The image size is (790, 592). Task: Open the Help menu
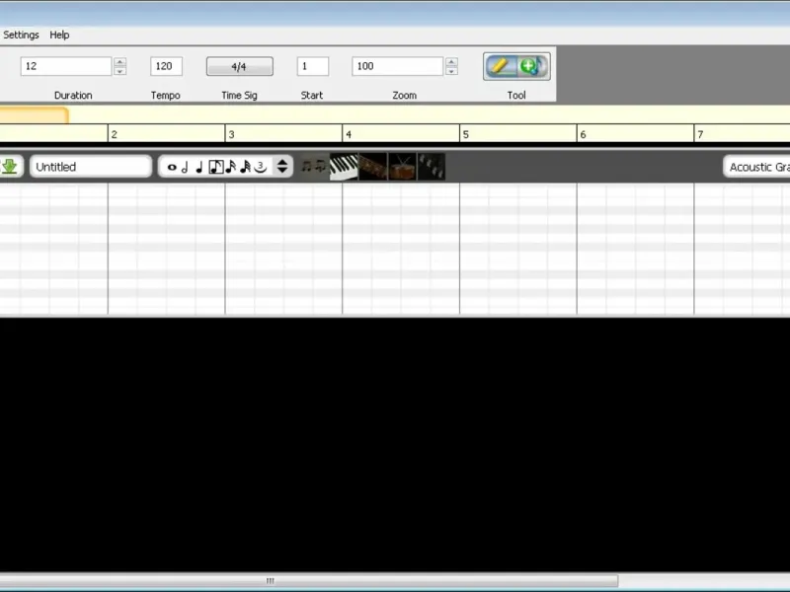click(59, 35)
